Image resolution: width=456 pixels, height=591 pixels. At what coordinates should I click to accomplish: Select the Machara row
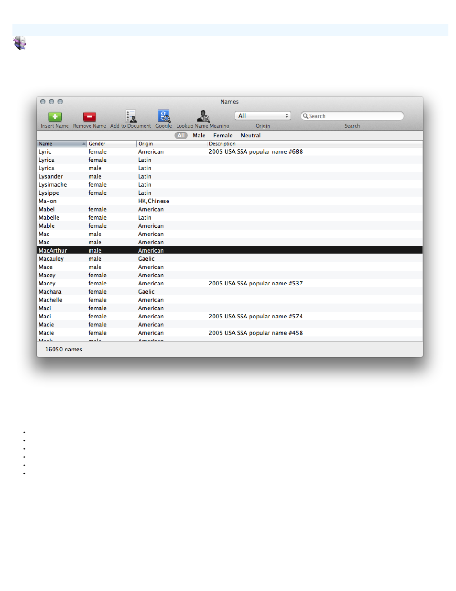[x=230, y=292]
